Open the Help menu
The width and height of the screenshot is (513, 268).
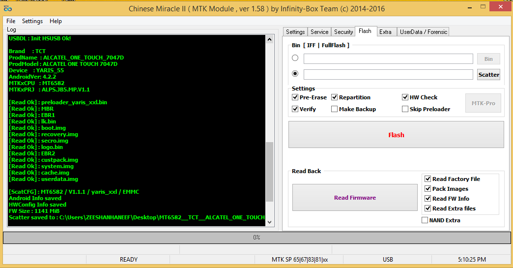56,21
